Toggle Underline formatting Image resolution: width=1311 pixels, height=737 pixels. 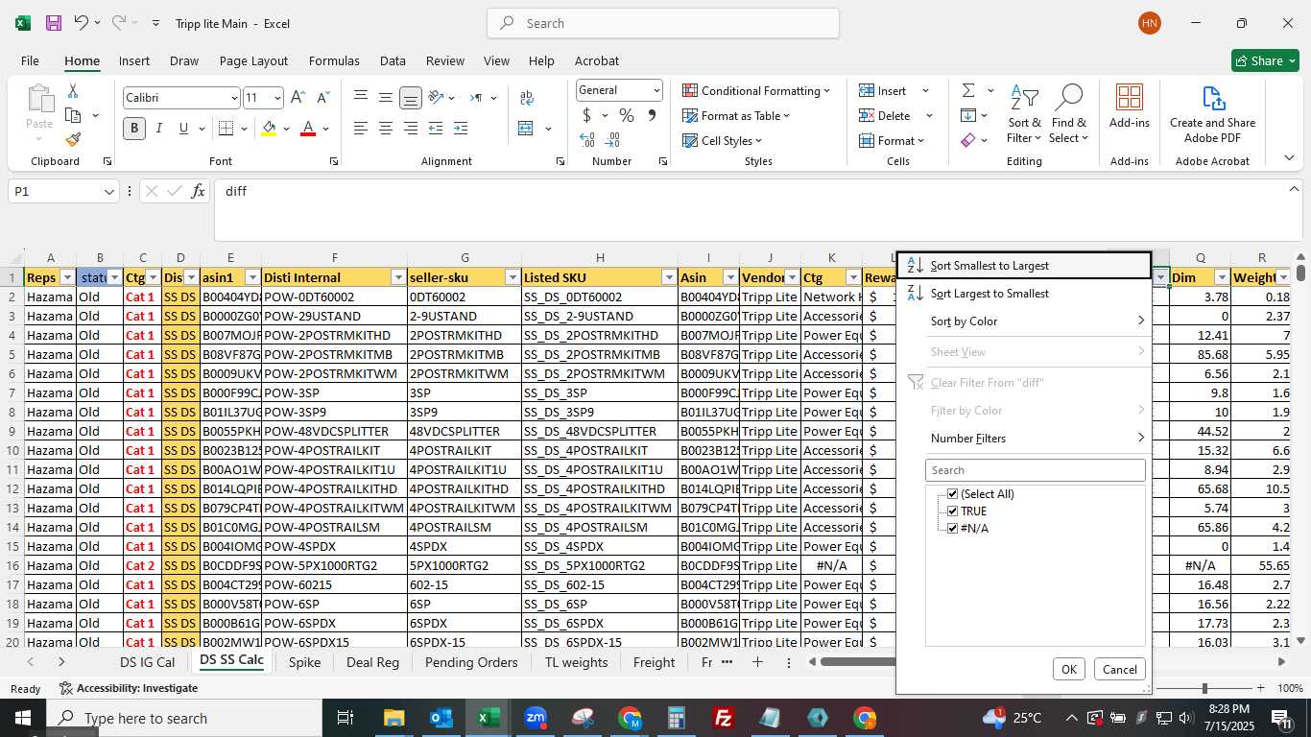pyautogui.click(x=182, y=128)
